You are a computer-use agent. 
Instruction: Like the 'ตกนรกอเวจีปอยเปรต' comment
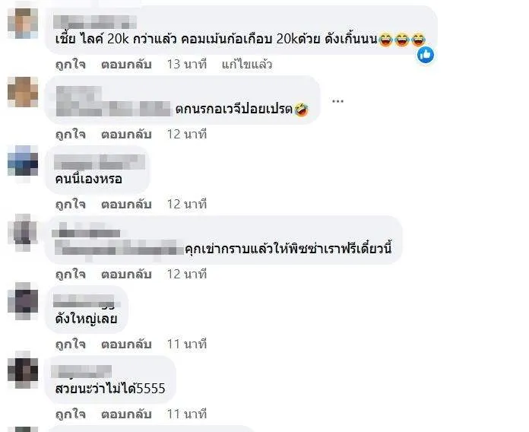(70, 134)
